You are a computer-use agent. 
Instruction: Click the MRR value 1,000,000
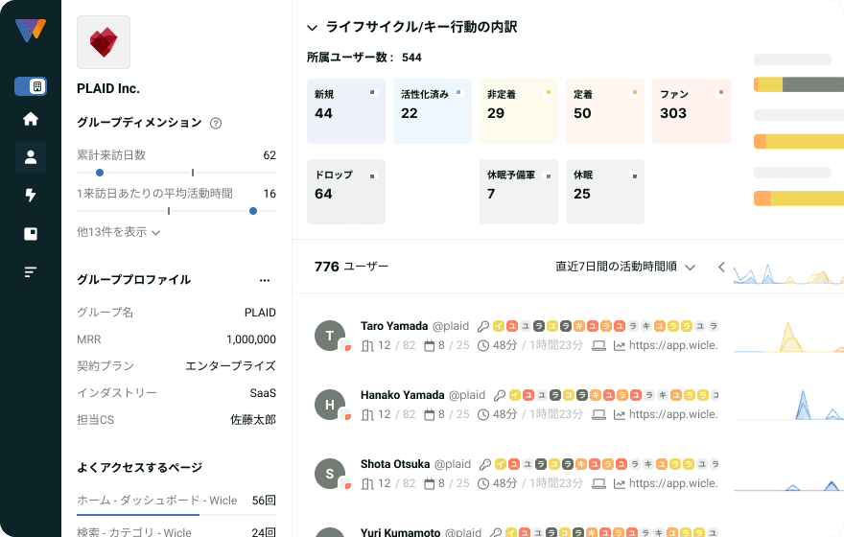pos(251,339)
